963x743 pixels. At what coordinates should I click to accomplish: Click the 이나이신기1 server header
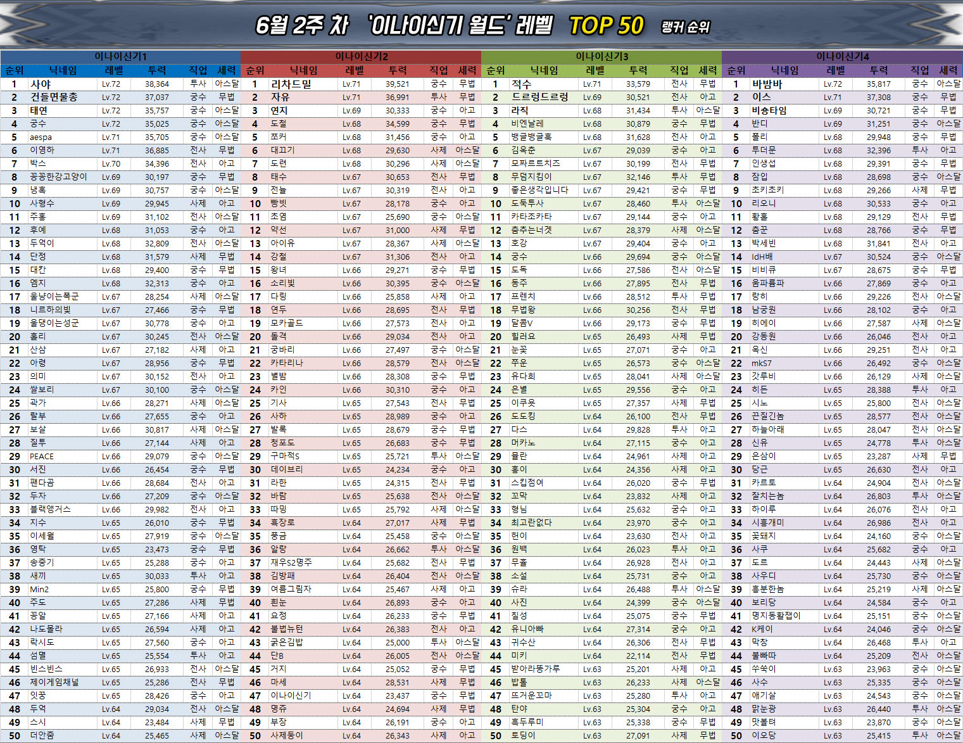point(120,56)
